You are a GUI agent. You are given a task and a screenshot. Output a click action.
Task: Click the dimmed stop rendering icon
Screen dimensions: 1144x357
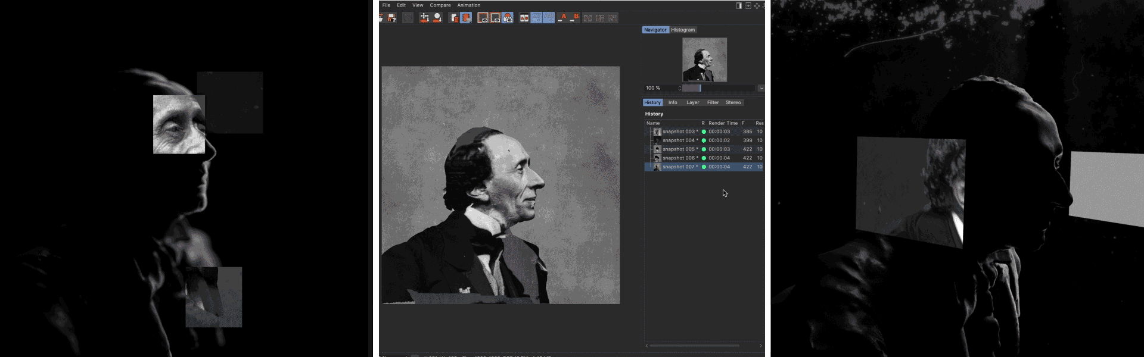(x=408, y=18)
